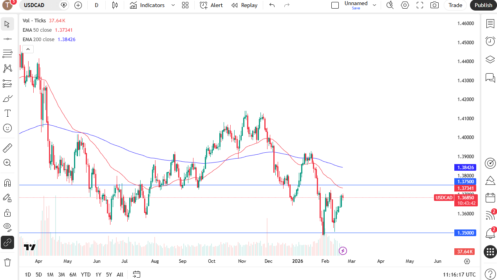This screenshot has height=280, width=497.
Task: Hide all drawings with eye icon
Action: [7, 227]
